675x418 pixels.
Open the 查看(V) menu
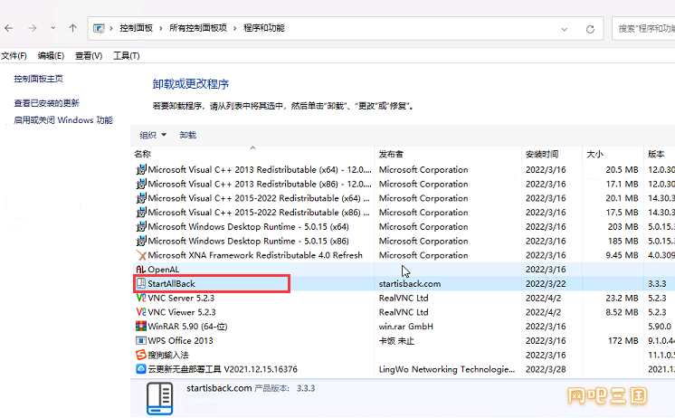point(89,55)
